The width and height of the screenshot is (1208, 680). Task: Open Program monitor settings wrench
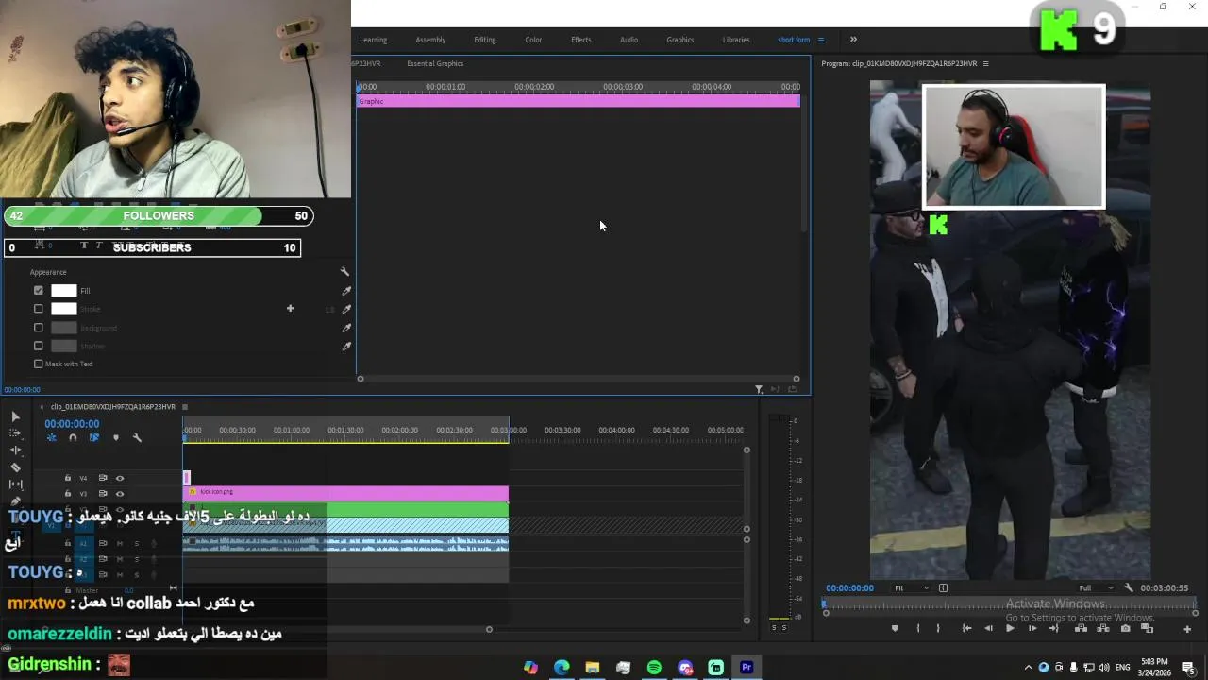point(1128,587)
